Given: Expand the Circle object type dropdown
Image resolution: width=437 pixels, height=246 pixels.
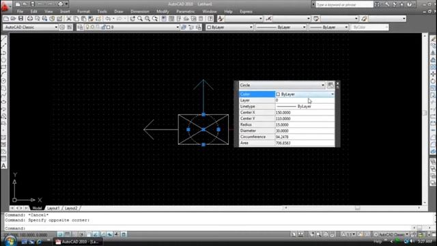Looking at the screenshot, I should click(323, 85).
